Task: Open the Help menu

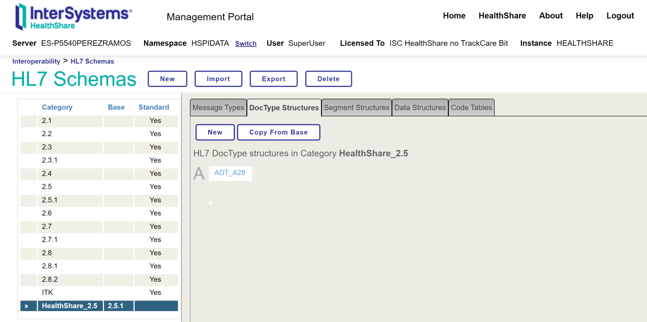Action: coord(584,16)
